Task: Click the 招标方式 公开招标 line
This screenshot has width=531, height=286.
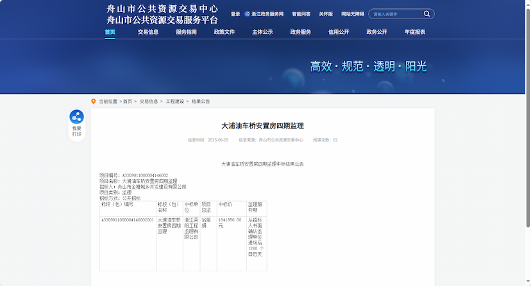Action: point(120,198)
